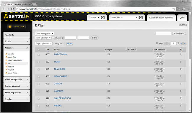192x113 pixels.
Task: Select the checkbox next to ZURICH
Action: [38, 84]
